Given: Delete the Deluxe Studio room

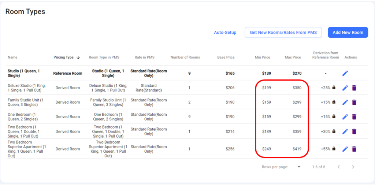Looking at the screenshot, I should (354, 88).
